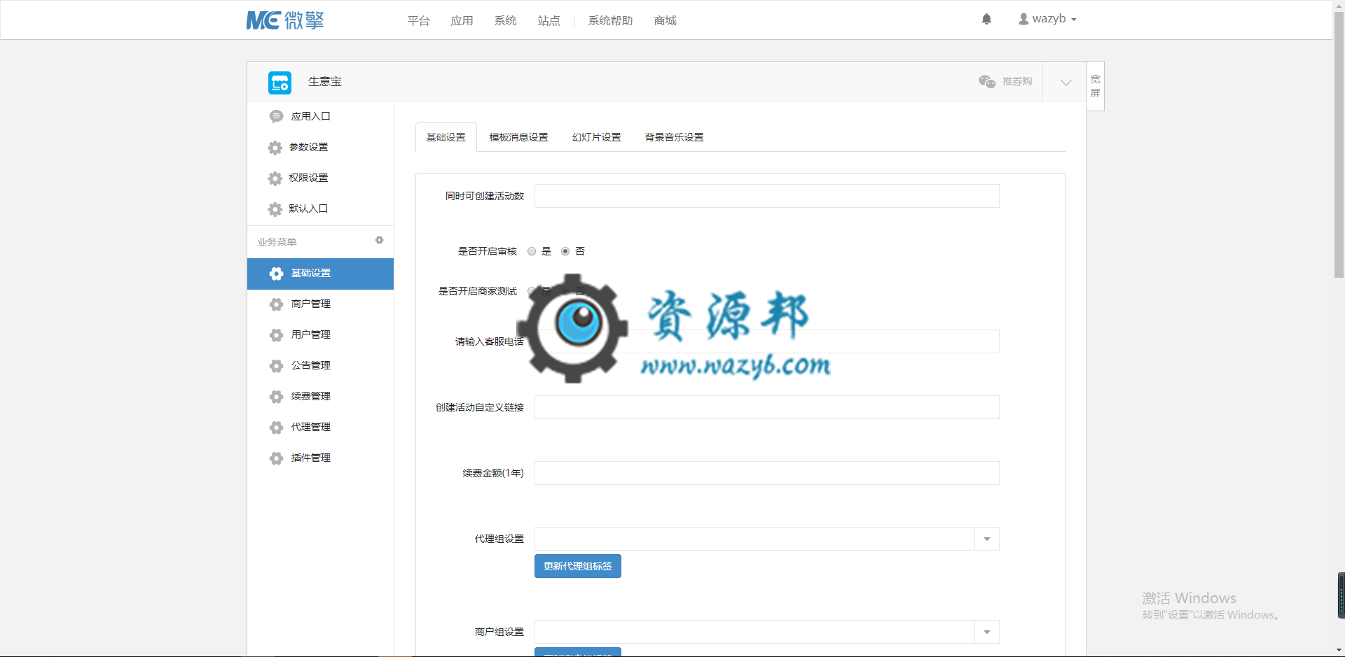1345x657 pixels.
Task: Open the 应用 top menu
Action: (462, 21)
